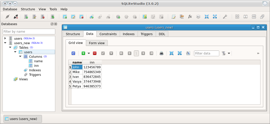Click the Edit table icon
270x124 pixels.
pyautogui.click(x=73, y=17)
